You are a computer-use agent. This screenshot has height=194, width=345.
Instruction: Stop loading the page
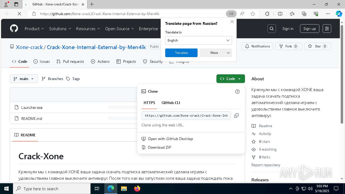tap(19, 14)
